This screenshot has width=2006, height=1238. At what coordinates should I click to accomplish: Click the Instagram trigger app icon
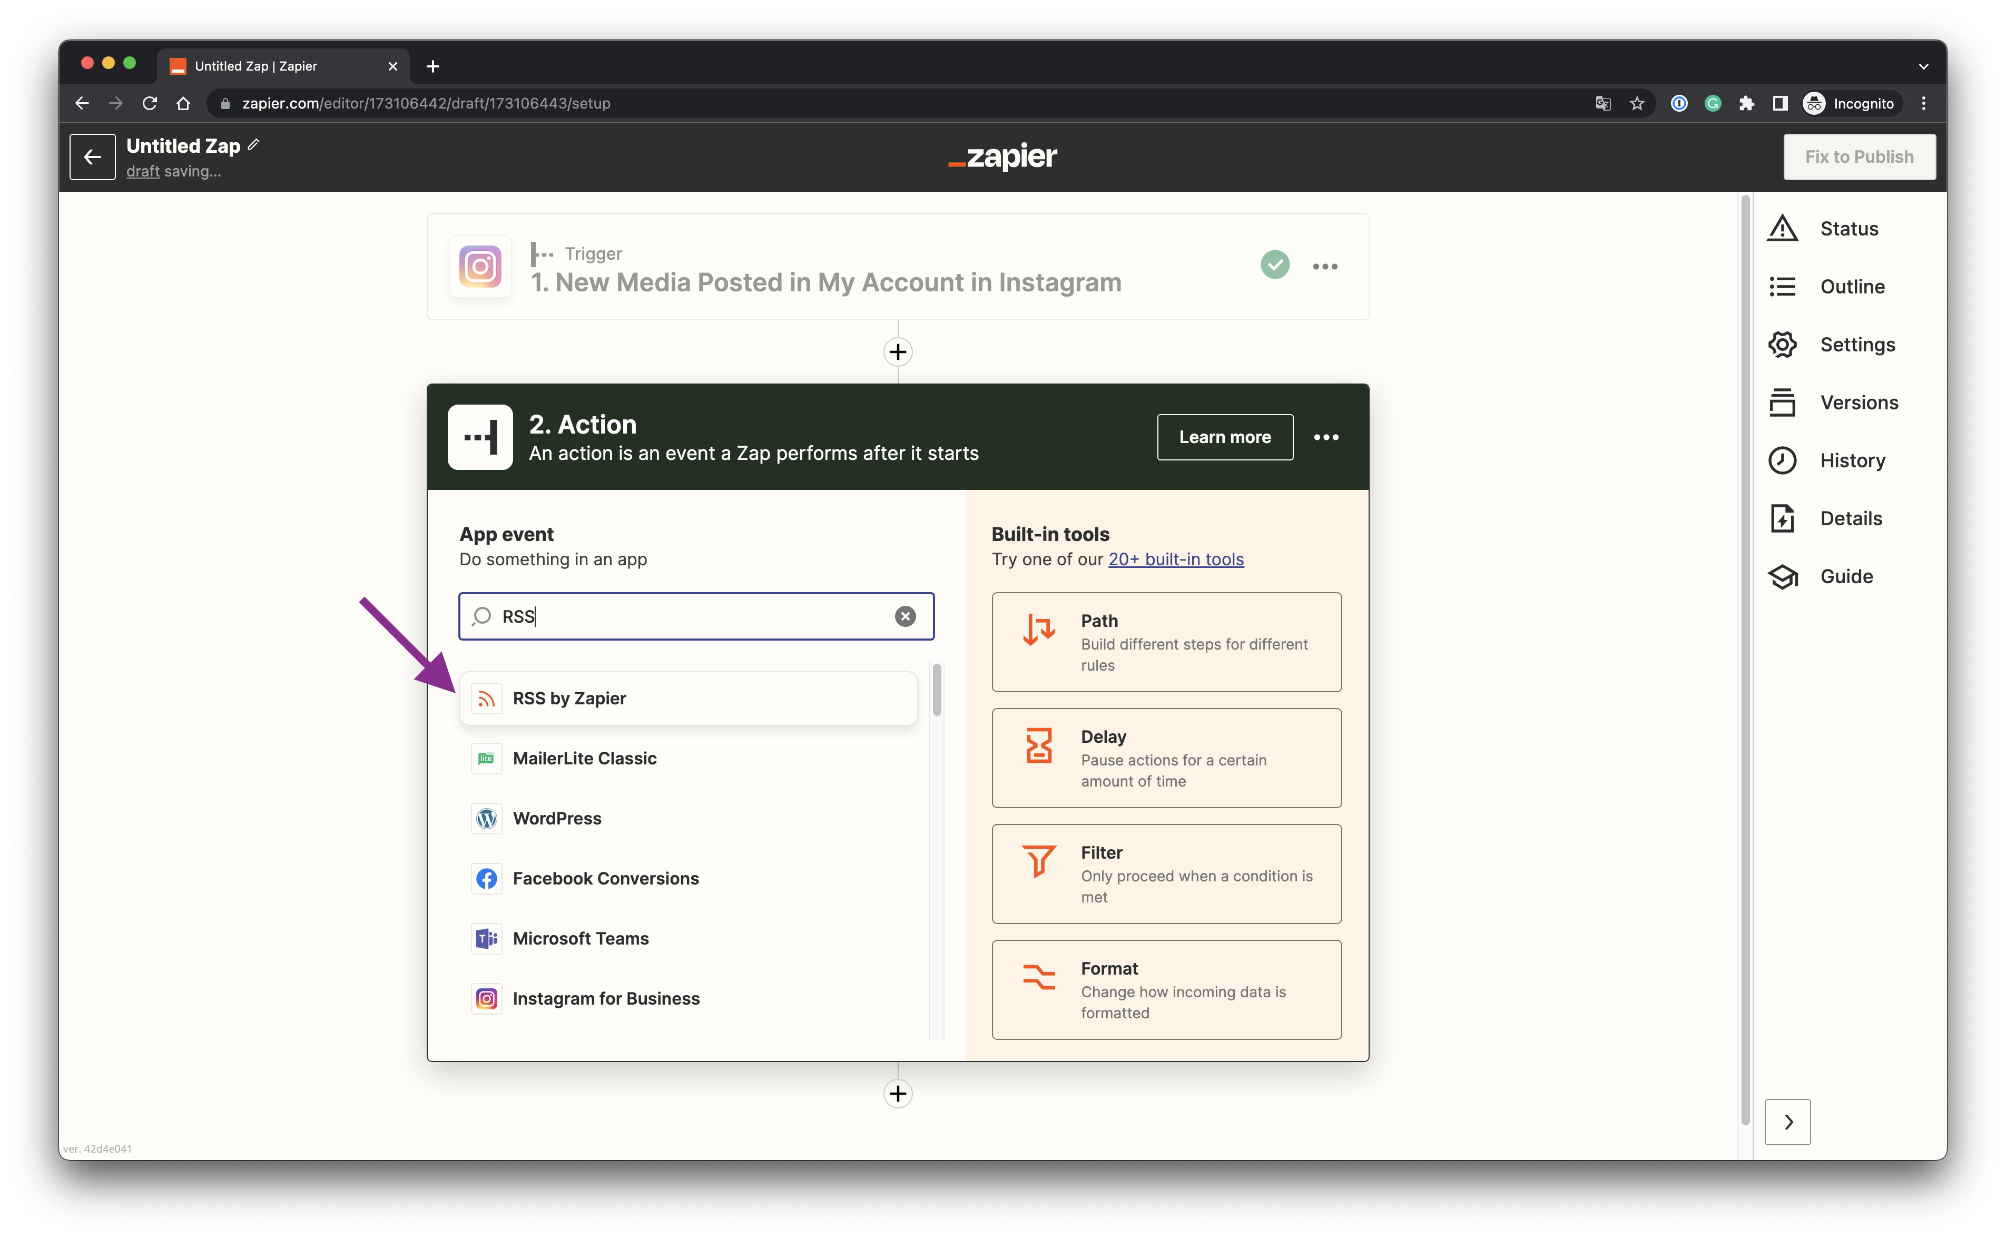(x=480, y=267)
